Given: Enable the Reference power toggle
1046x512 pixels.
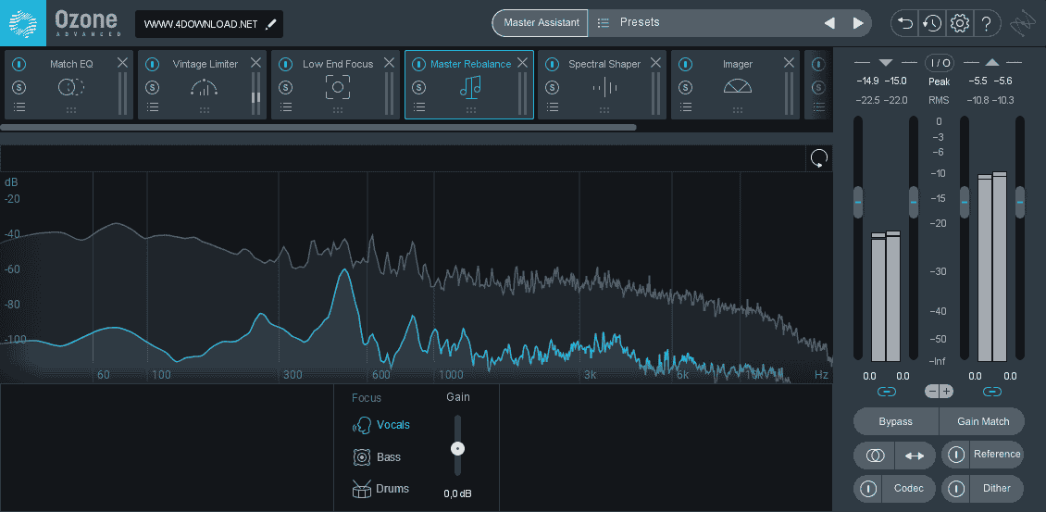Looking at the screenshot, I should tap(956, 455).
